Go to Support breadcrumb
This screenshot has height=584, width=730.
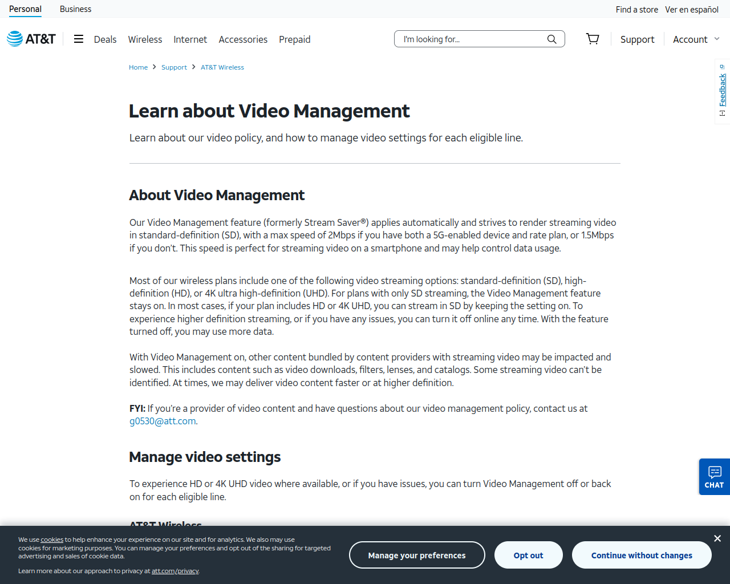174,67
